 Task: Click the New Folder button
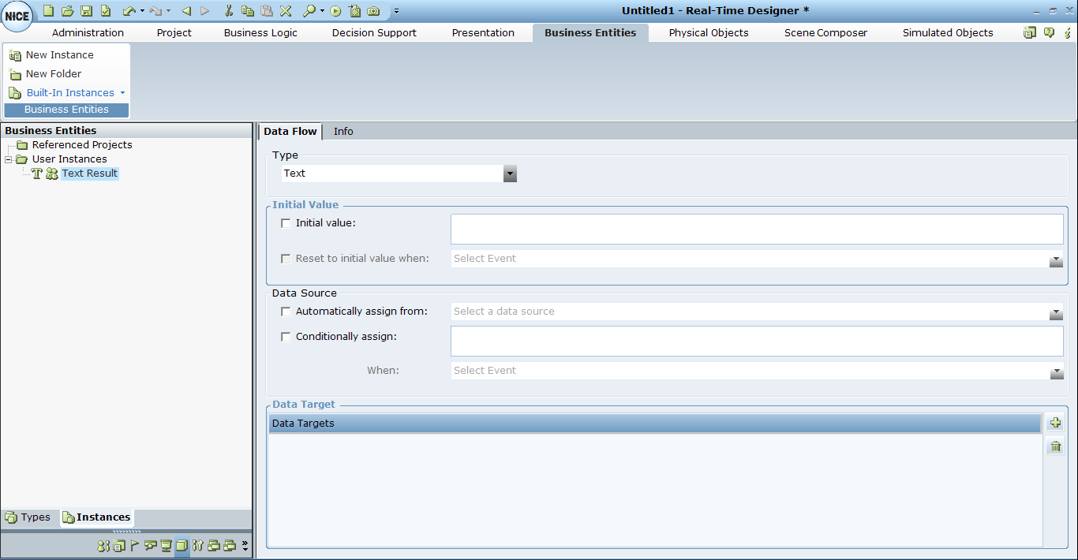click(54, 74)
